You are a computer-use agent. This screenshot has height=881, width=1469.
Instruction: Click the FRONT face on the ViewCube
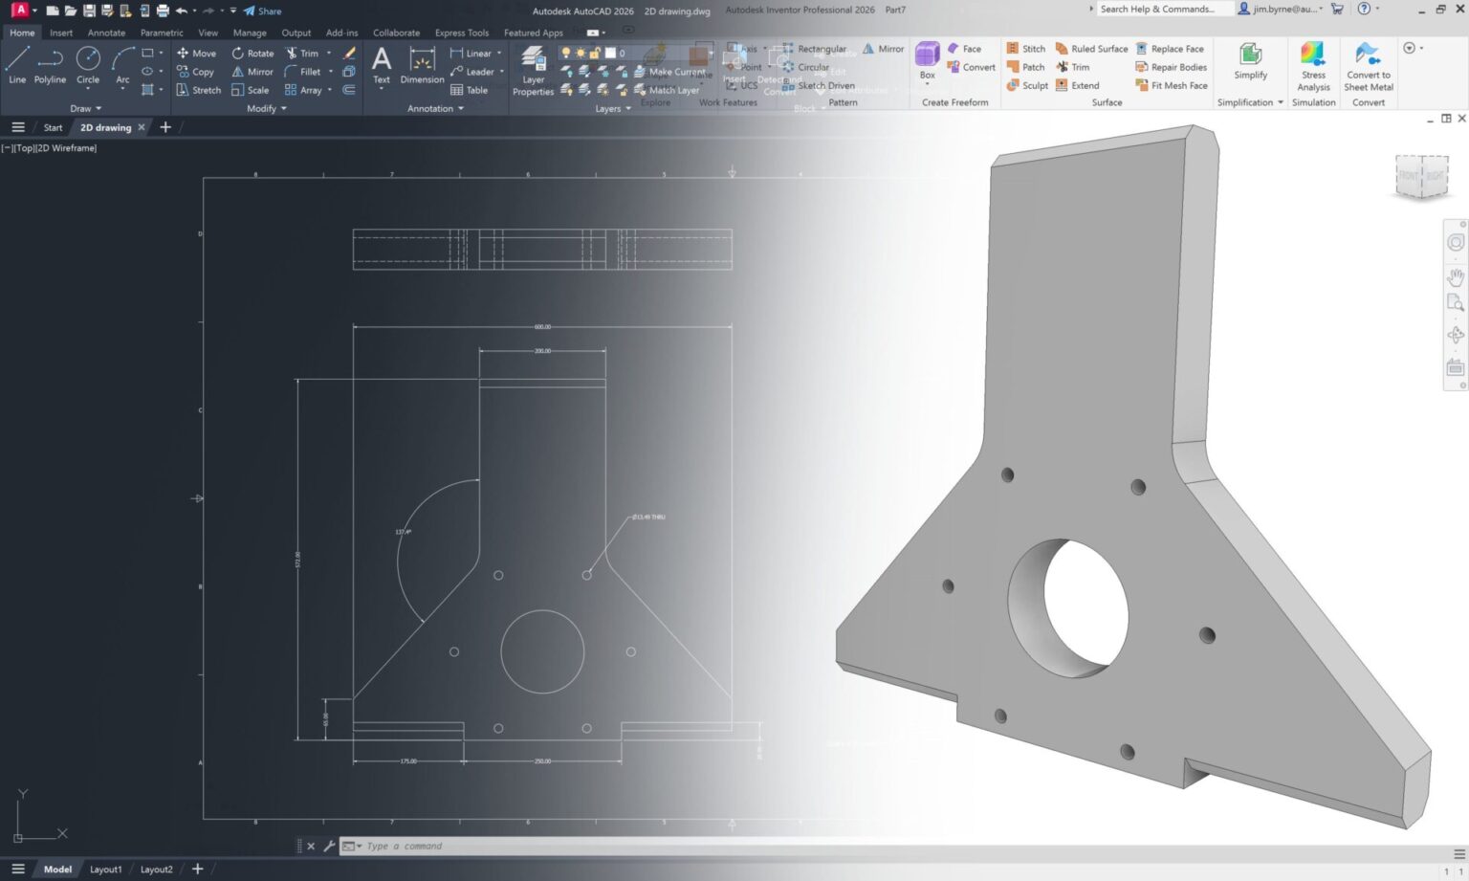click(1408, 176)
